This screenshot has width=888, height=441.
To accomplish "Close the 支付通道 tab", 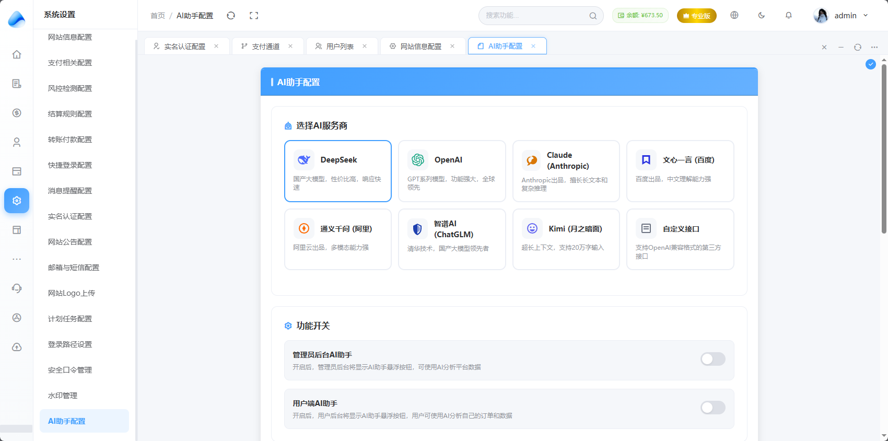I will pos(290,46).
